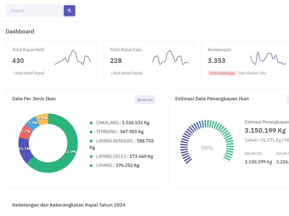Open Lihat detail kapal under Total Kapal Aktif
Viewport: 289px width, 216px height.
[29, 73]
